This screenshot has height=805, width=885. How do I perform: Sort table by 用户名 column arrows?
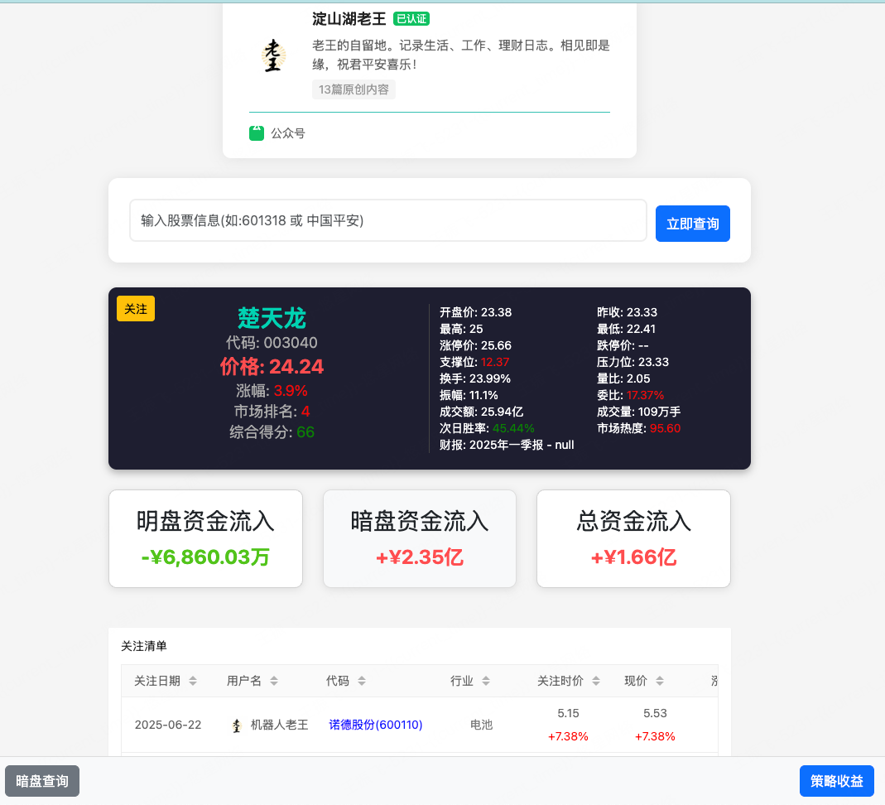pyautogui.click(x=274, y=681)
